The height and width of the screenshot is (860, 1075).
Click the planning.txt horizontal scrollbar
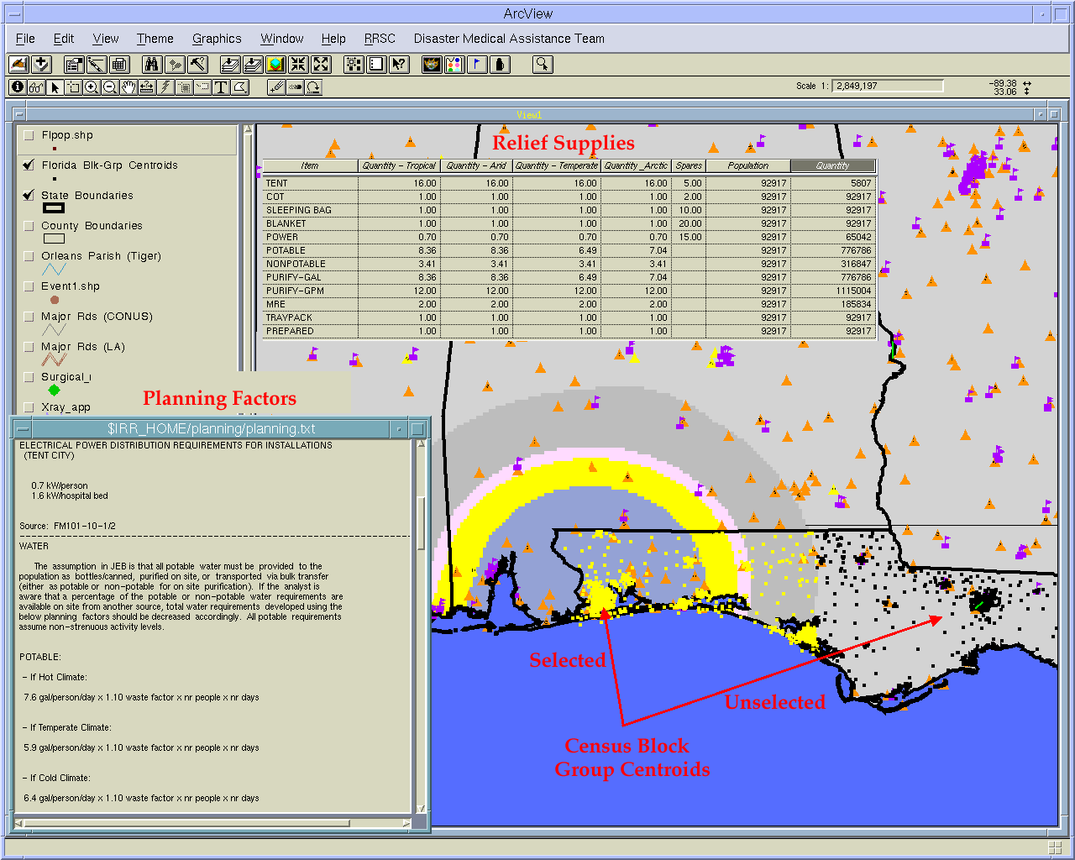pos(213,824)
